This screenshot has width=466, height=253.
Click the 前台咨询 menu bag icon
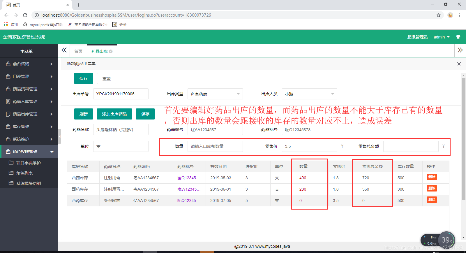pyautogui.click(x=8, y=64)
